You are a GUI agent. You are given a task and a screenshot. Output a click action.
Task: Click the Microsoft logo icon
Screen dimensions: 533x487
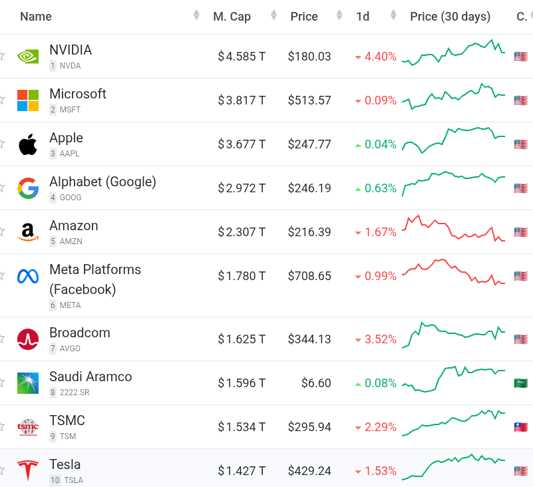point(28,100)
